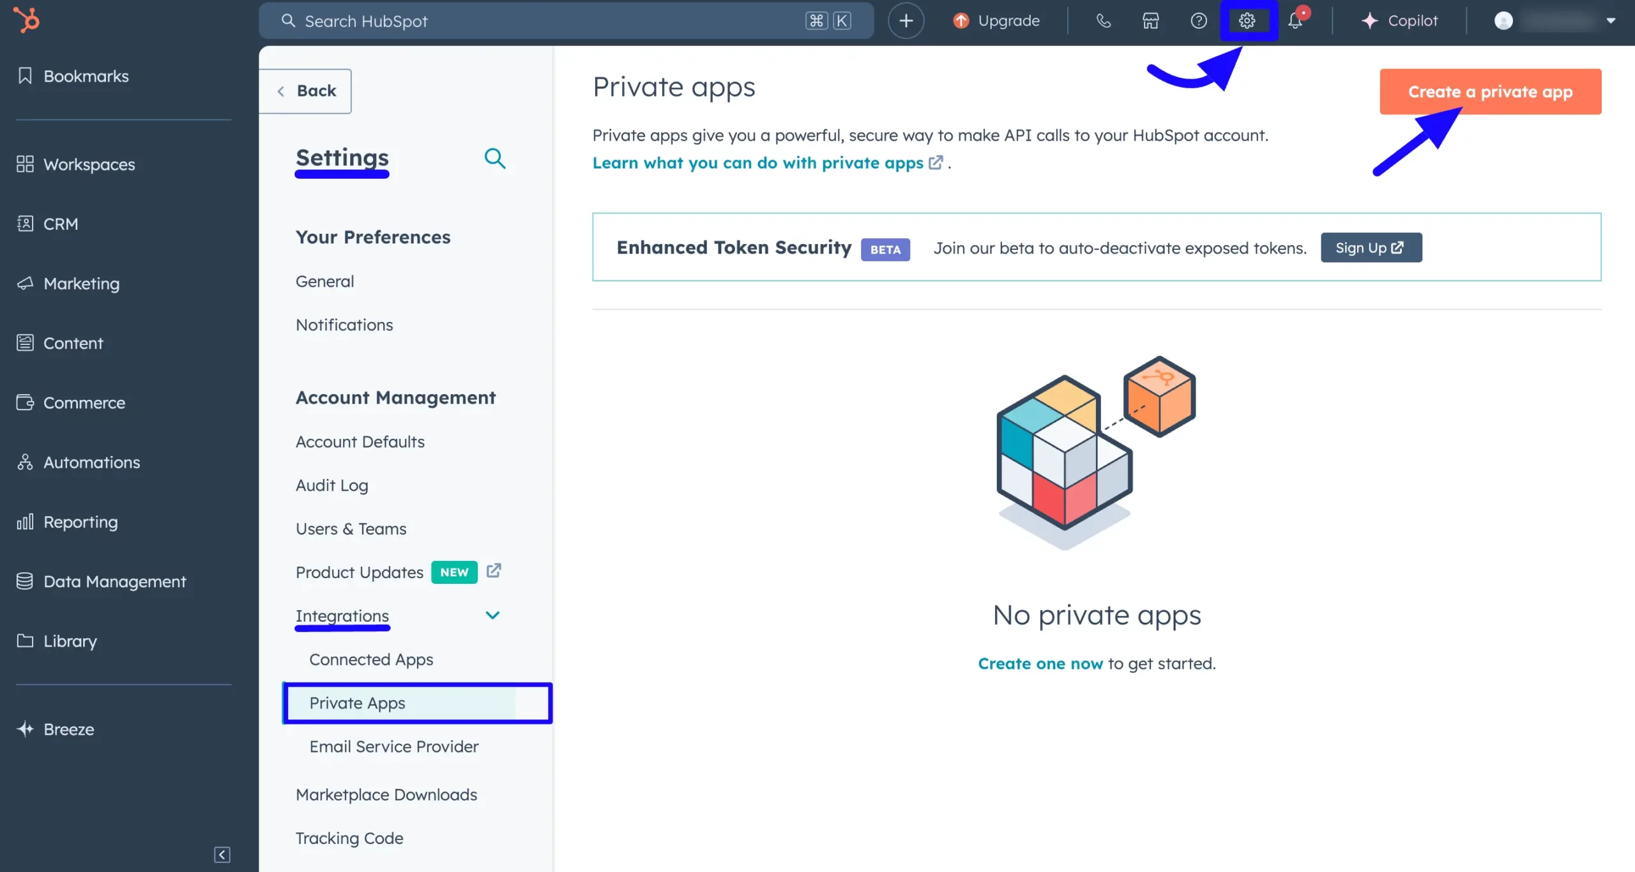Open the notifications bell icon
Screen dimensions: 1635x872
pyautogui.click(x=1297, y=20)
